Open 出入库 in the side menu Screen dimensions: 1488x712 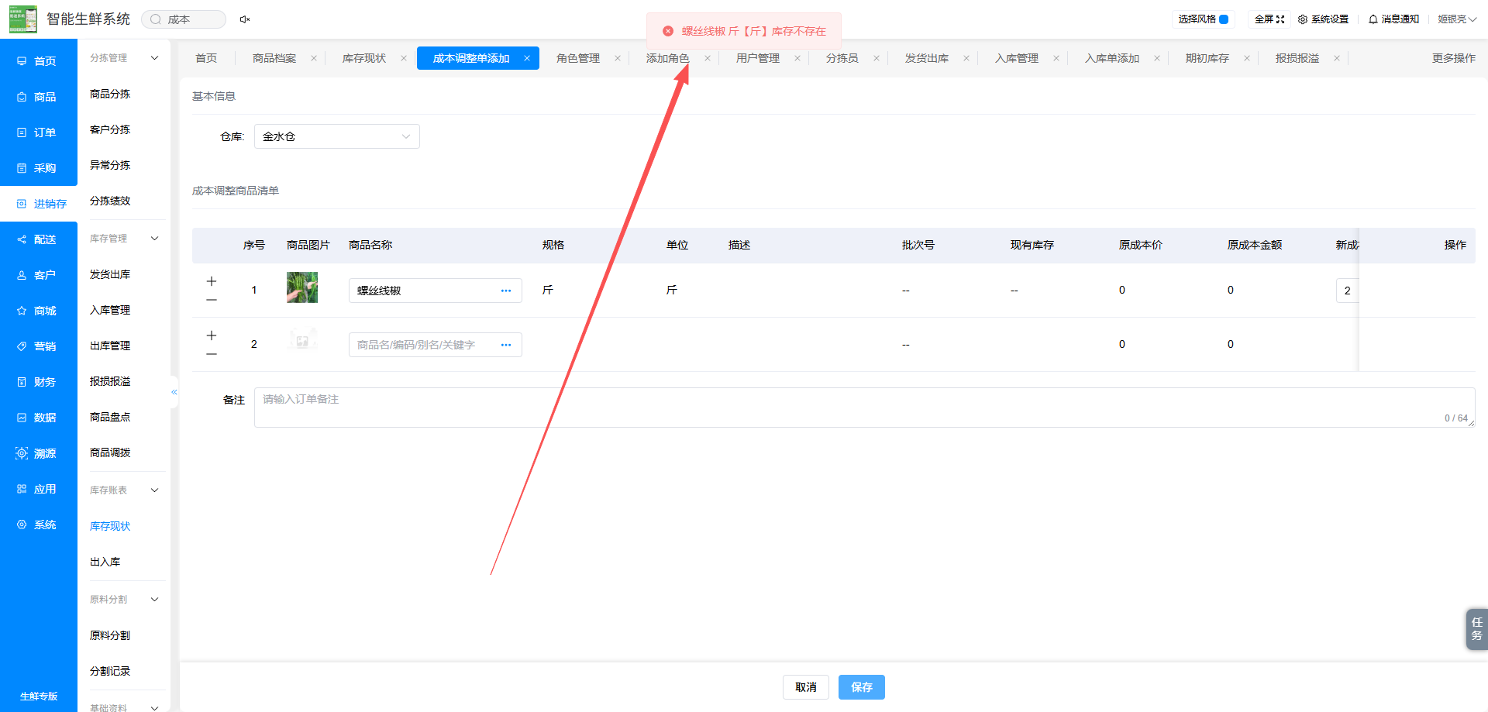(x=105, y=562)
